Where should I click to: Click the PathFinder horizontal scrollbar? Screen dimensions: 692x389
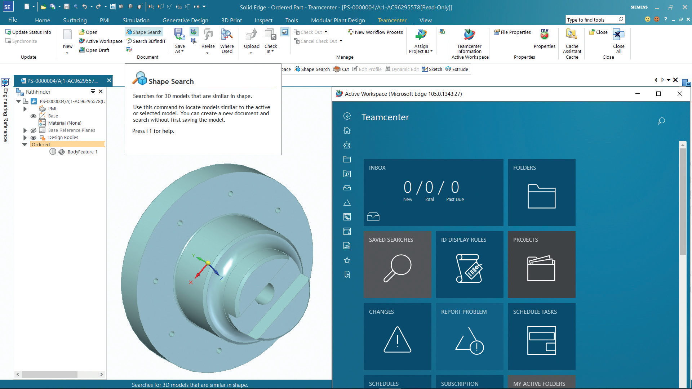[49, 374]
